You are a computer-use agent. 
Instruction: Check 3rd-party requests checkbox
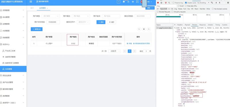[x=172, y=12]
